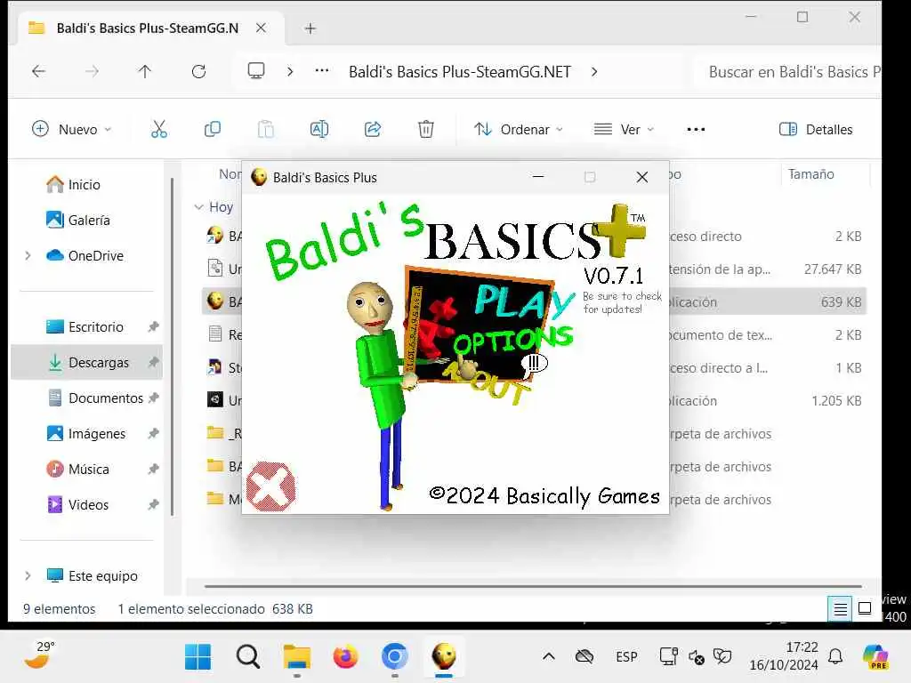This screenshot has width=911, height=683.
Task: Open Imágenes quick access folder
Action: (x=96, y=434)
